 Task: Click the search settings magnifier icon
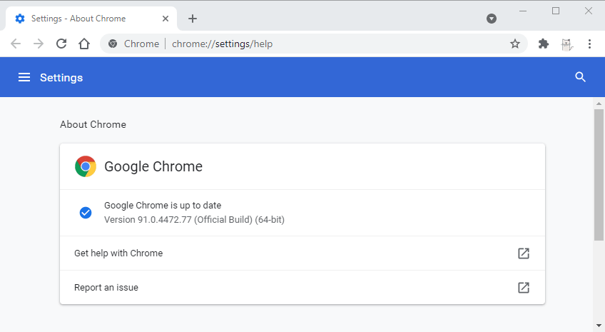(x=580, y=77)
